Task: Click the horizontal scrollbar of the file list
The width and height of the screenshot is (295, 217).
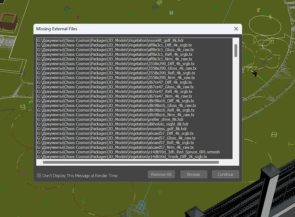Action: point(131,162)
